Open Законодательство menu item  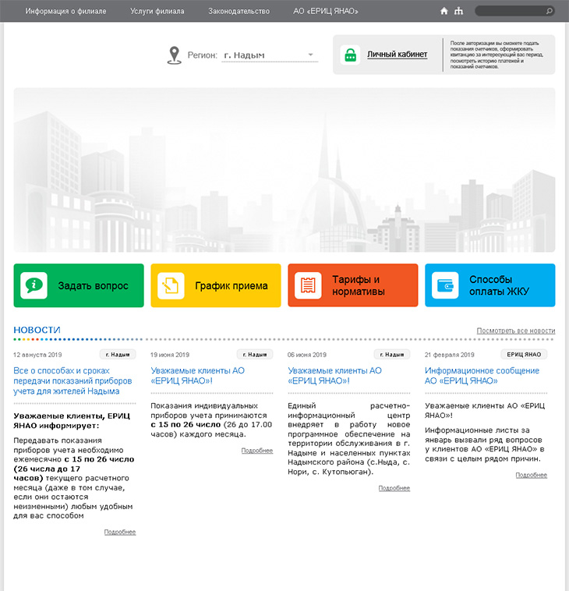(x=239, y=12)
